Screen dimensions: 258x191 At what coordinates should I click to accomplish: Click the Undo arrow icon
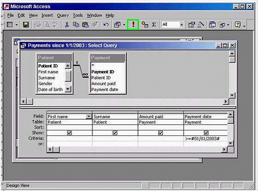[x=106, y=25]
